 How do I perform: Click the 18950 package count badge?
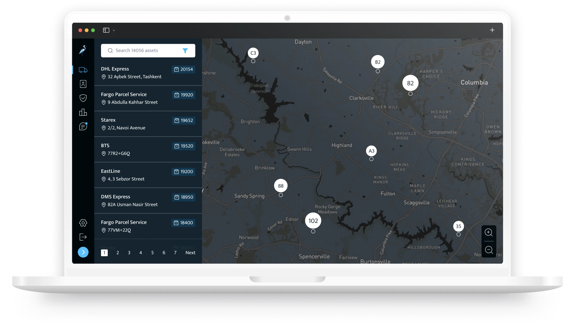coord(184,197)
